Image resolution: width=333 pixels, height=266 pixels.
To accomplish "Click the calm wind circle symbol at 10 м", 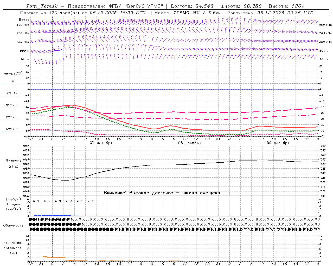I will pyautogui.click(x=63, y=59).
